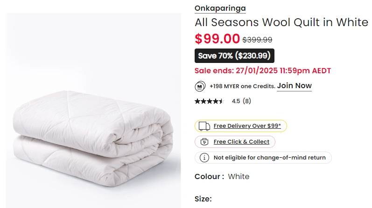Click the struck-through $399.99 original price

click(257, 40)
